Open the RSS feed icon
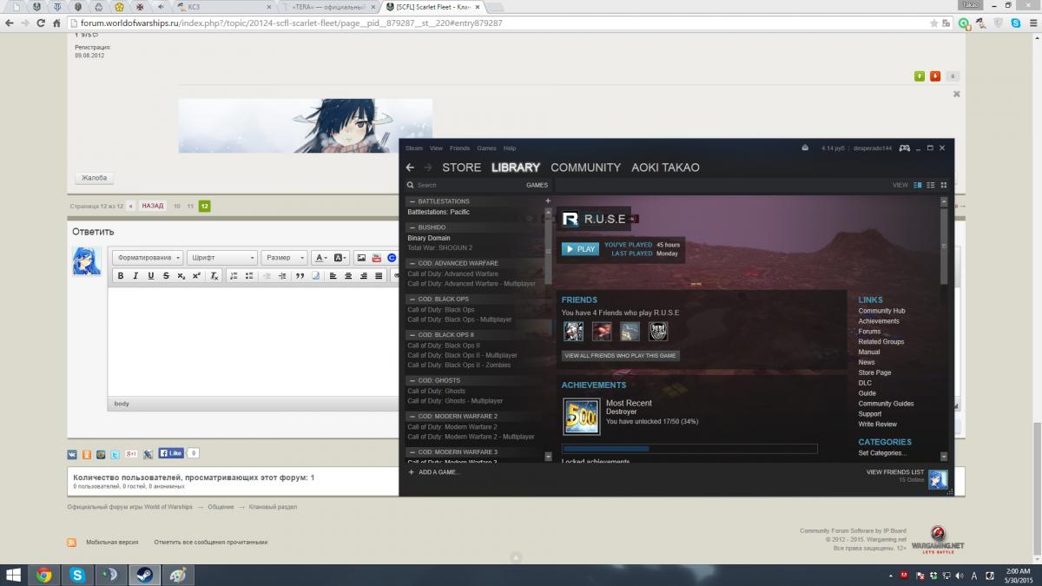 [72, 542]
